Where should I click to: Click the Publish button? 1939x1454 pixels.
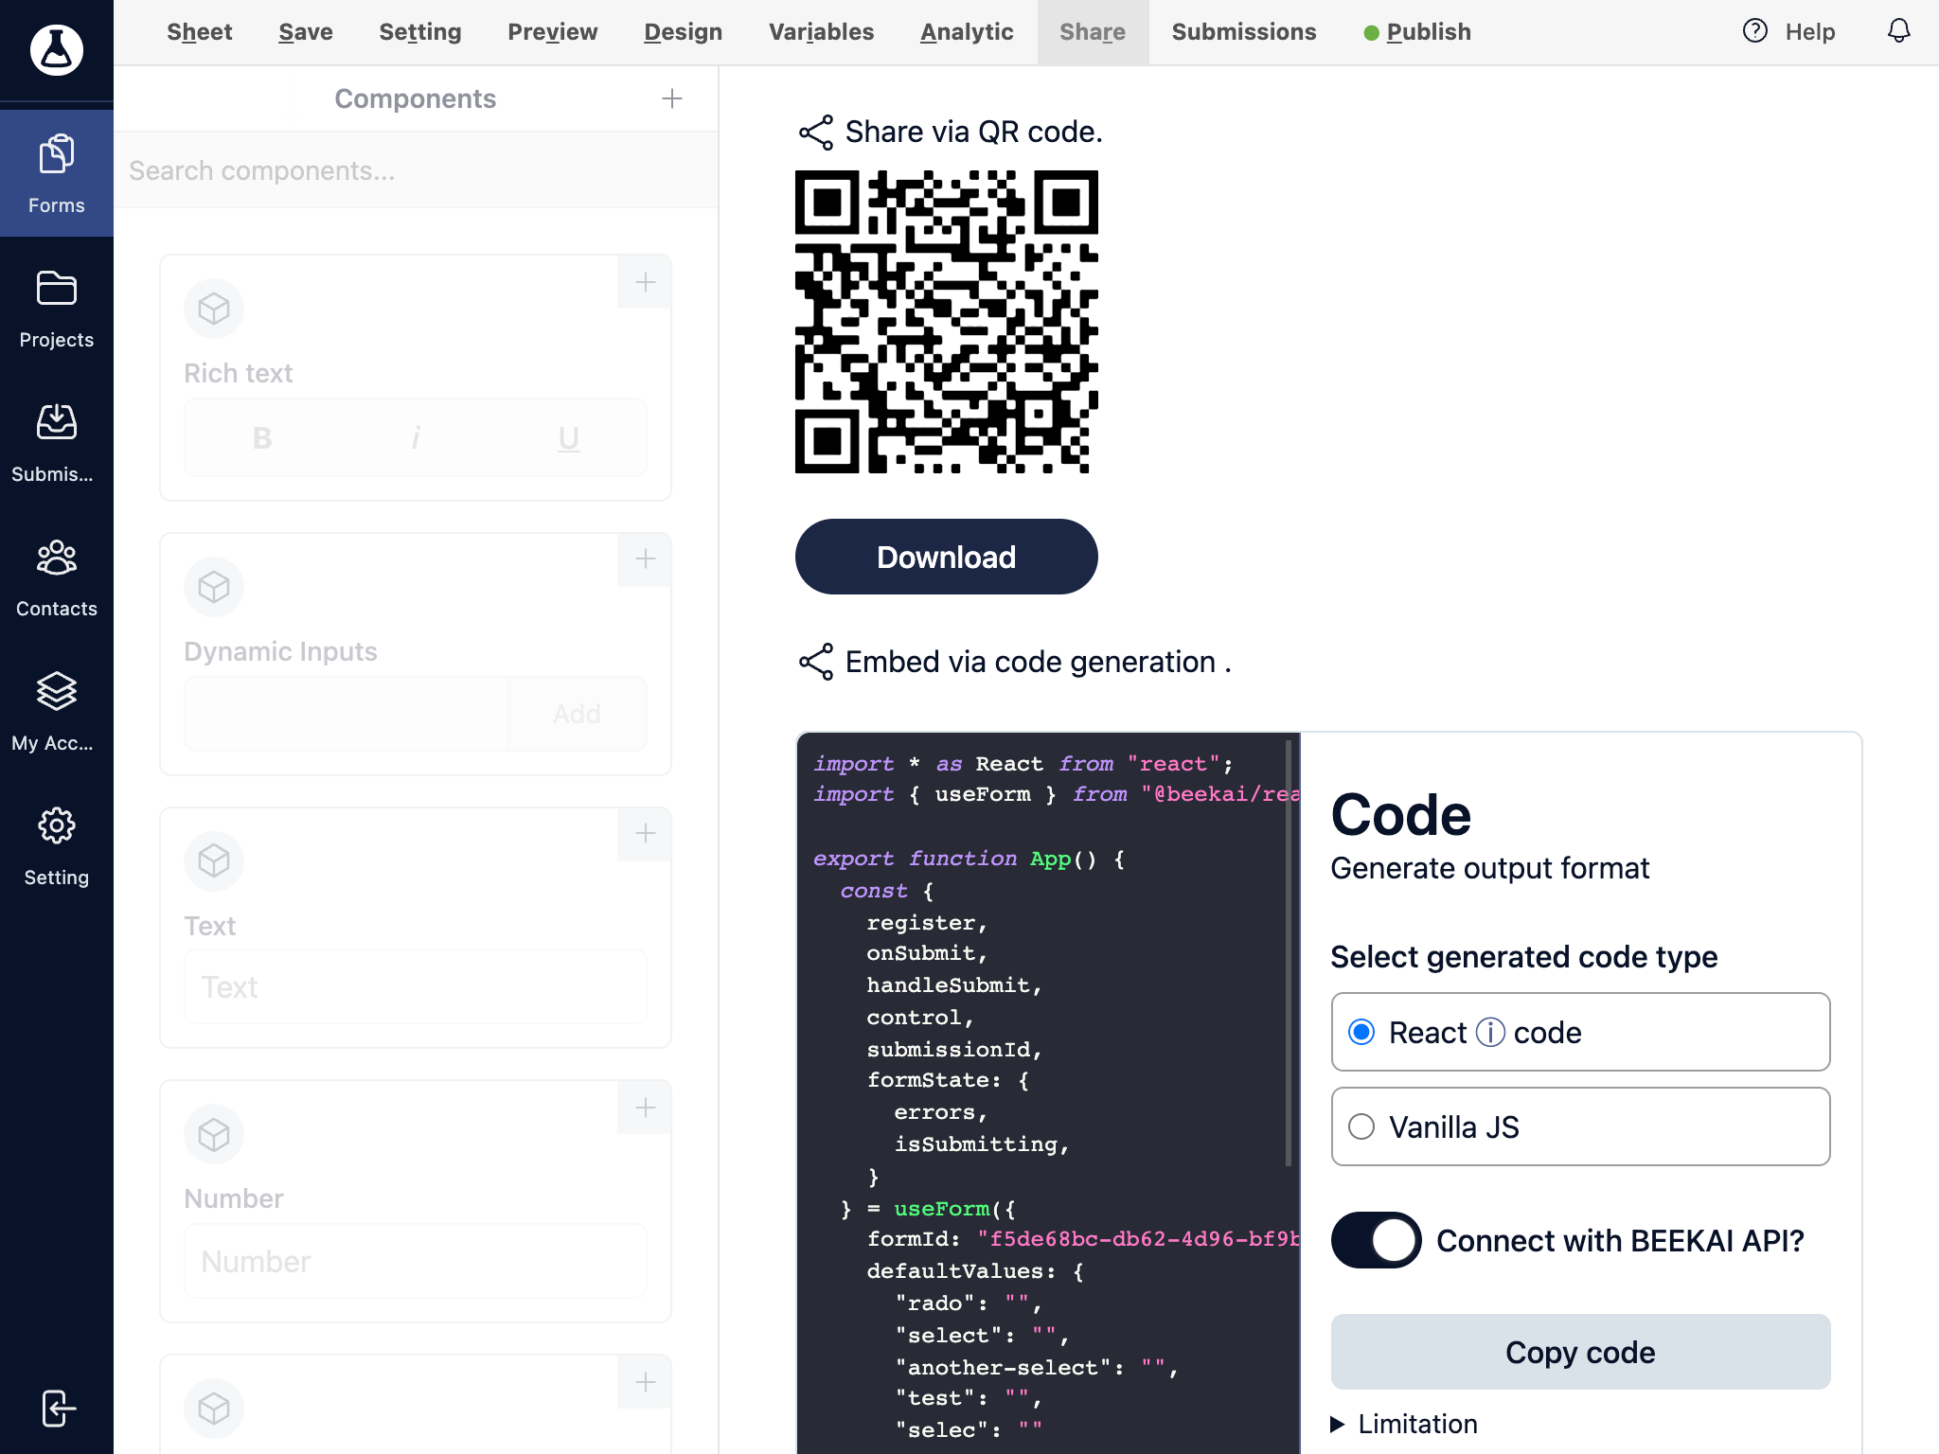click(1417, 32)
